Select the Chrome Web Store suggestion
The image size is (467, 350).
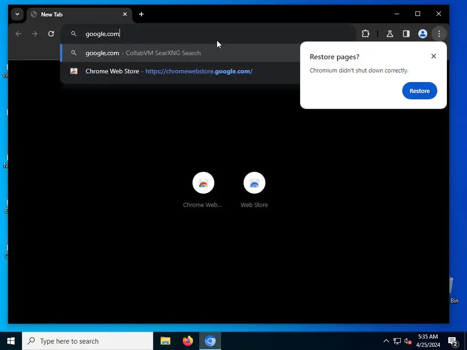tap(180, 72)
